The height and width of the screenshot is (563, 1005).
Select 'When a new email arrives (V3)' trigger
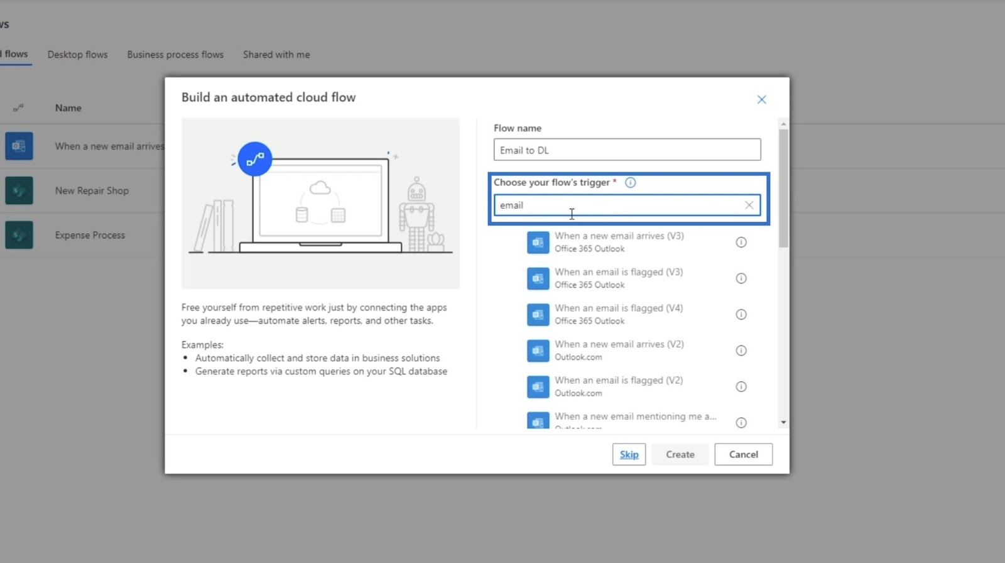coord(636,242)
